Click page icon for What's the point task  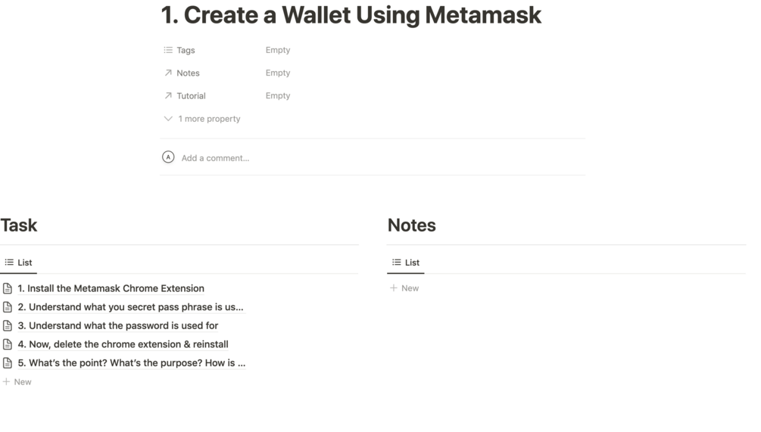coord(8,363)
